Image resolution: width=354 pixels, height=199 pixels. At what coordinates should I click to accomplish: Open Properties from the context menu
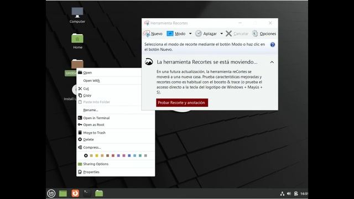(116, 172)
